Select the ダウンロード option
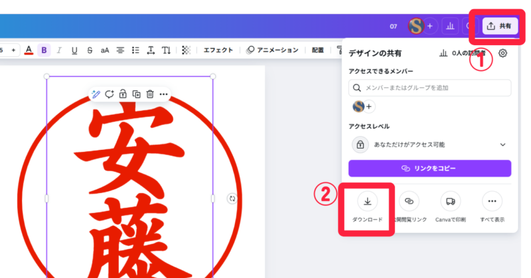531x278 pixels. coord(367,208)
